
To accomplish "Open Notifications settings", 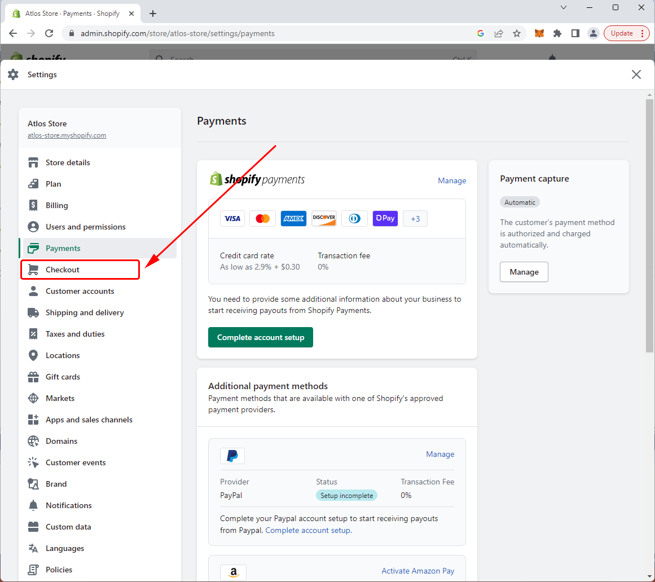I will coord(68,506).
